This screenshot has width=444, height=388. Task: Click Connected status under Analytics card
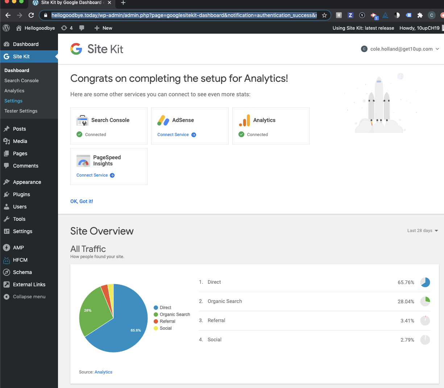(x=253, y=135)
